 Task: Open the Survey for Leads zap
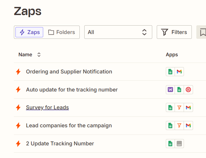(x=47, y=107)
